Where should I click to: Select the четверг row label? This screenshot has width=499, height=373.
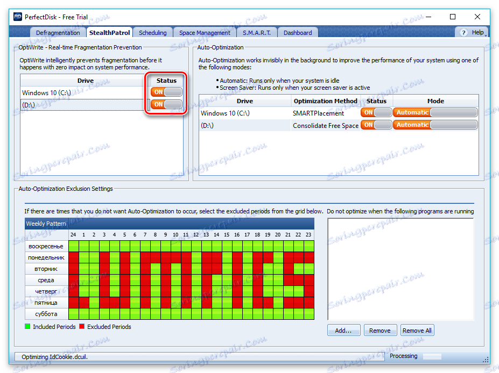[46, 291]
